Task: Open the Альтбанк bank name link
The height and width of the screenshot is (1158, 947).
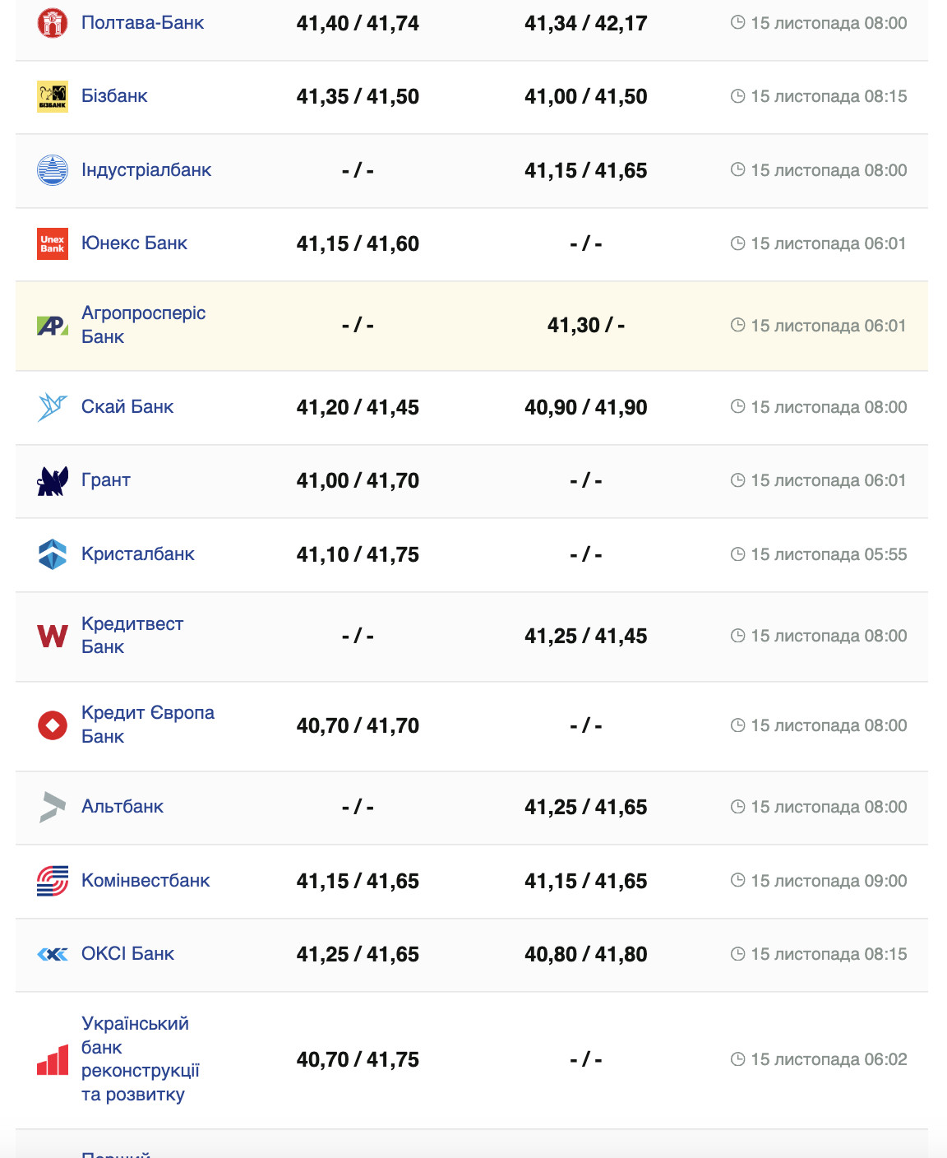Action: 122,807
